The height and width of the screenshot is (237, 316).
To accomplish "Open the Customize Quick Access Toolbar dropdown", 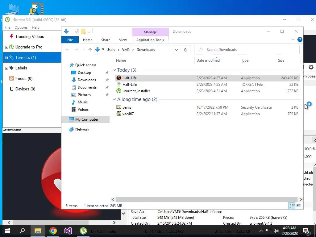I will point(89,32).
